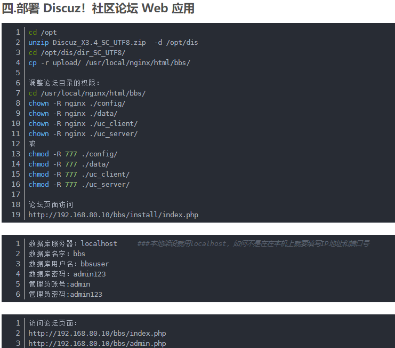Click the '数据库服务器: localhost' line

(x=73, y=243)
